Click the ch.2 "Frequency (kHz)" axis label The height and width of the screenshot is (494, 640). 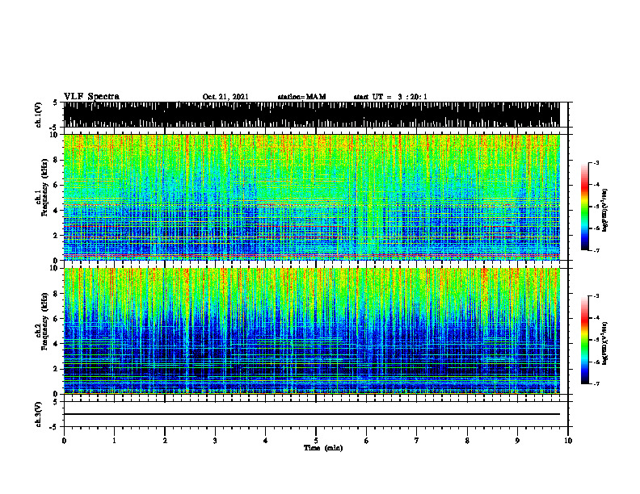(44, 321)
